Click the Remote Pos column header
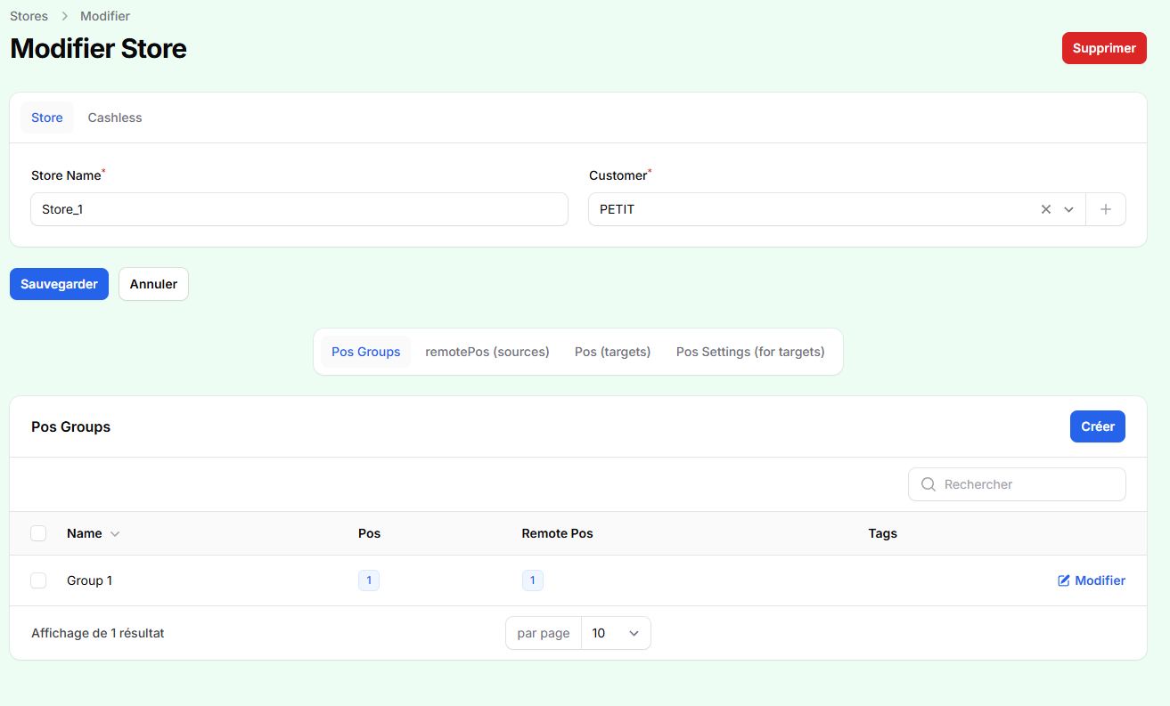The width and height of the screenshot is (1170, 706). pyautogui.click(x=558, y=533)
